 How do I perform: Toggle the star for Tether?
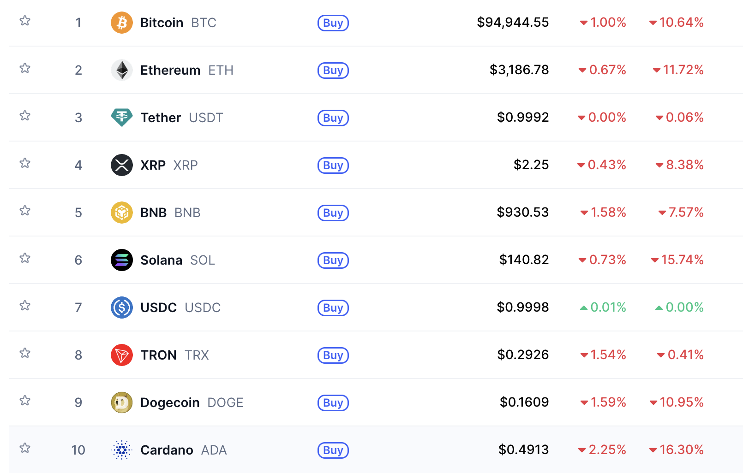click(x=25, y=116)
